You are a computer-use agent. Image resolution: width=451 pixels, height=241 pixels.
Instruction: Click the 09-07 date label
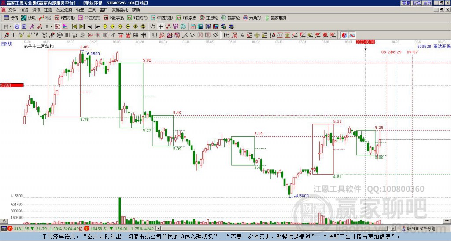pos(412,52)
